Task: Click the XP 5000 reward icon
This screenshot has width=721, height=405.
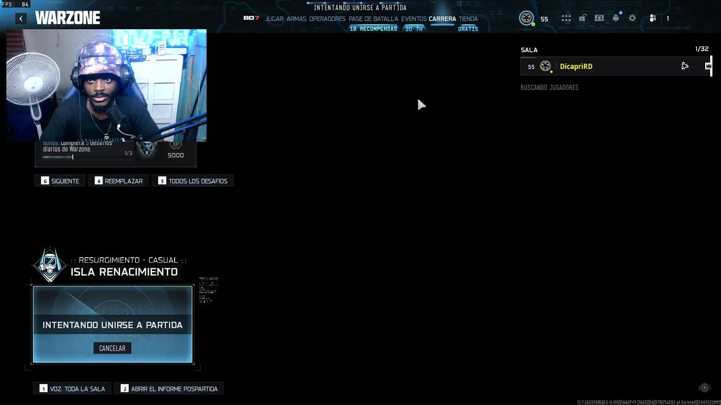Action: 176,150
